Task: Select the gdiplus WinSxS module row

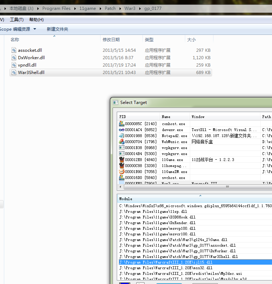Action: point(195,206)
